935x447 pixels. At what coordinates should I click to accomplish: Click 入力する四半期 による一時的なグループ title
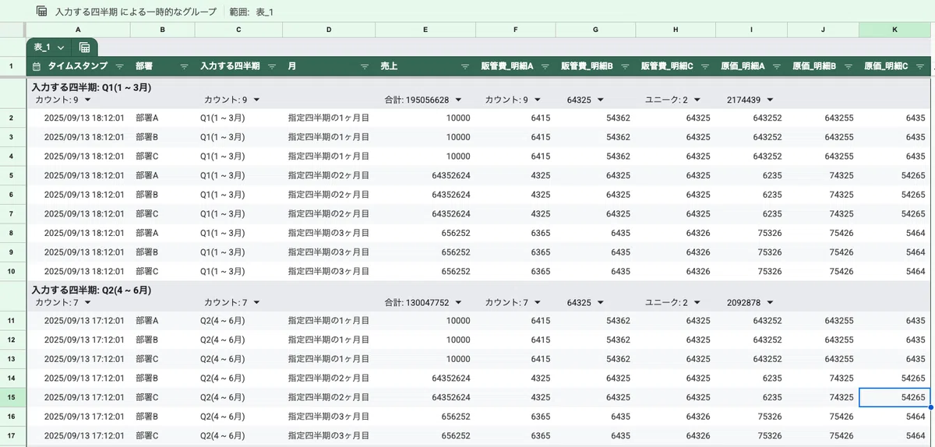coord(136,12)
